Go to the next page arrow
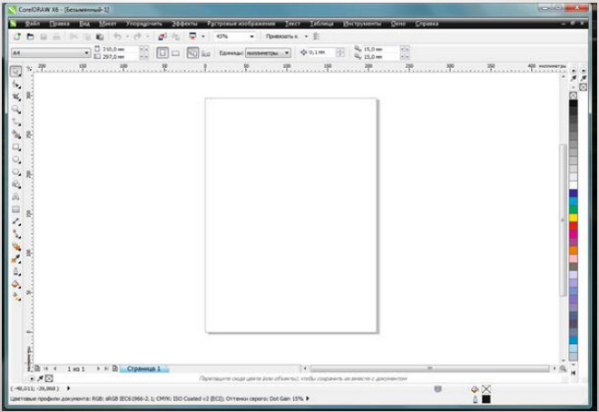The image size is (599, 412). pos(98,368)
